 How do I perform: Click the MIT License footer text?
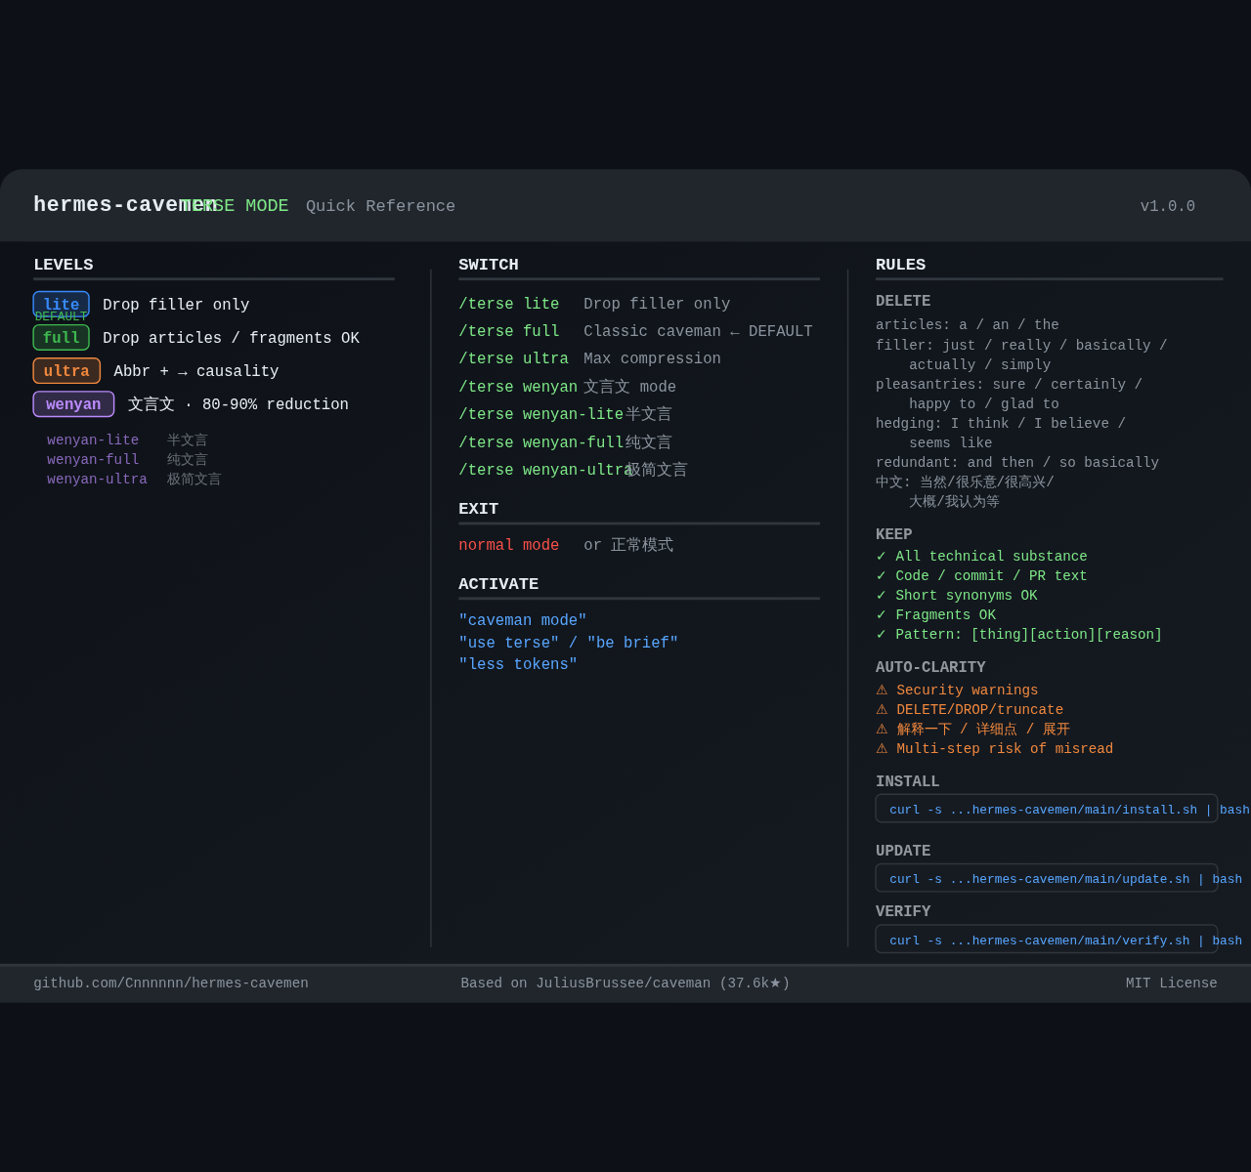(x=1171, y=984)
